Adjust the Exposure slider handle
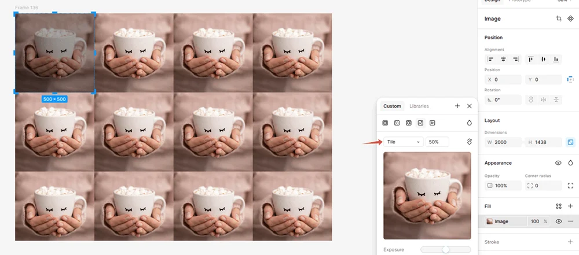The height and width of the screenshot is (255, 579). click(x=446, y=250)
